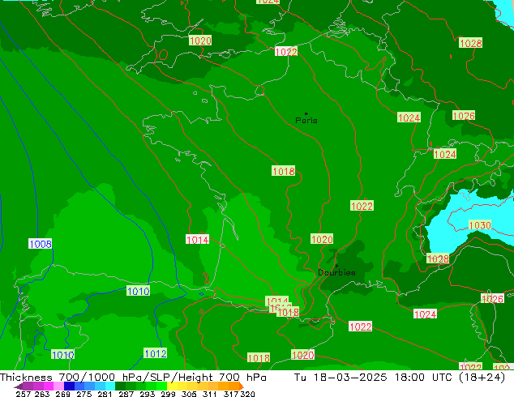The image size is (514, 397).
Task: Pick the yellow legend swatch after 299
Action: [172, 386]
